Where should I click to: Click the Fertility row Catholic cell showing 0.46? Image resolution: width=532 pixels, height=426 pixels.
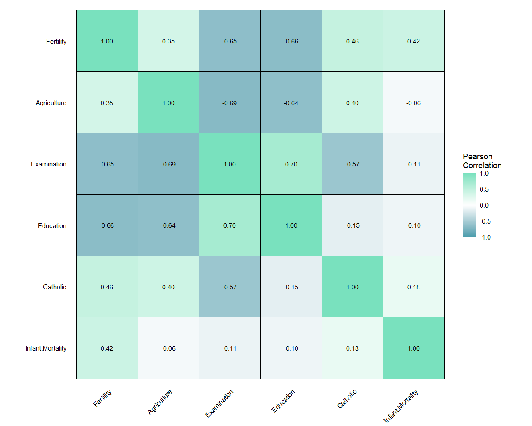352,41
